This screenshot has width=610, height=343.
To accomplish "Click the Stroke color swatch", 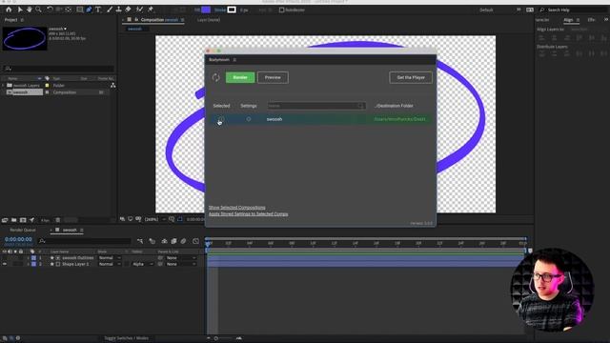I will coord(232,10).
